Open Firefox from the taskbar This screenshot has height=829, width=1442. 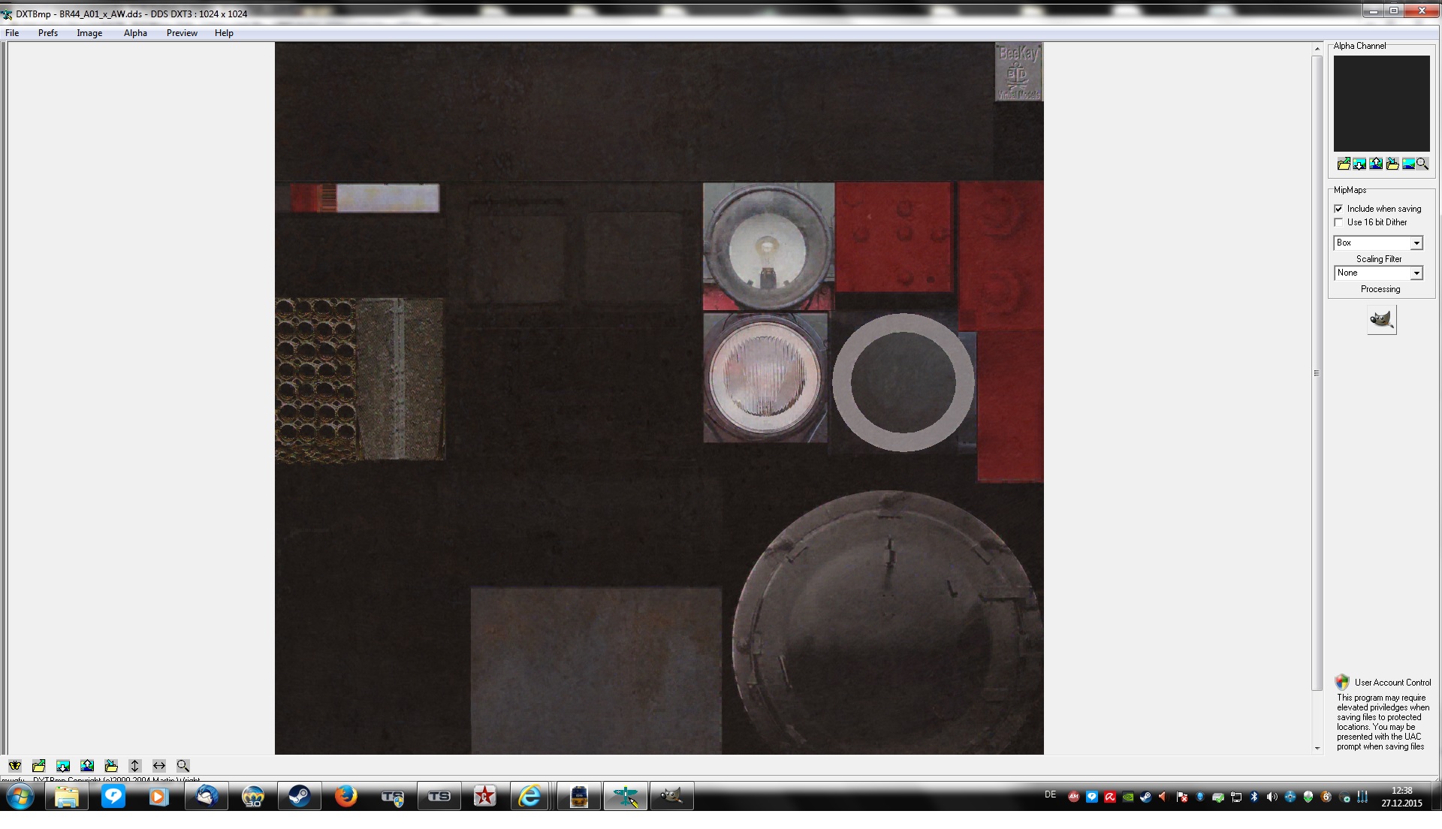tap(345, 796)
